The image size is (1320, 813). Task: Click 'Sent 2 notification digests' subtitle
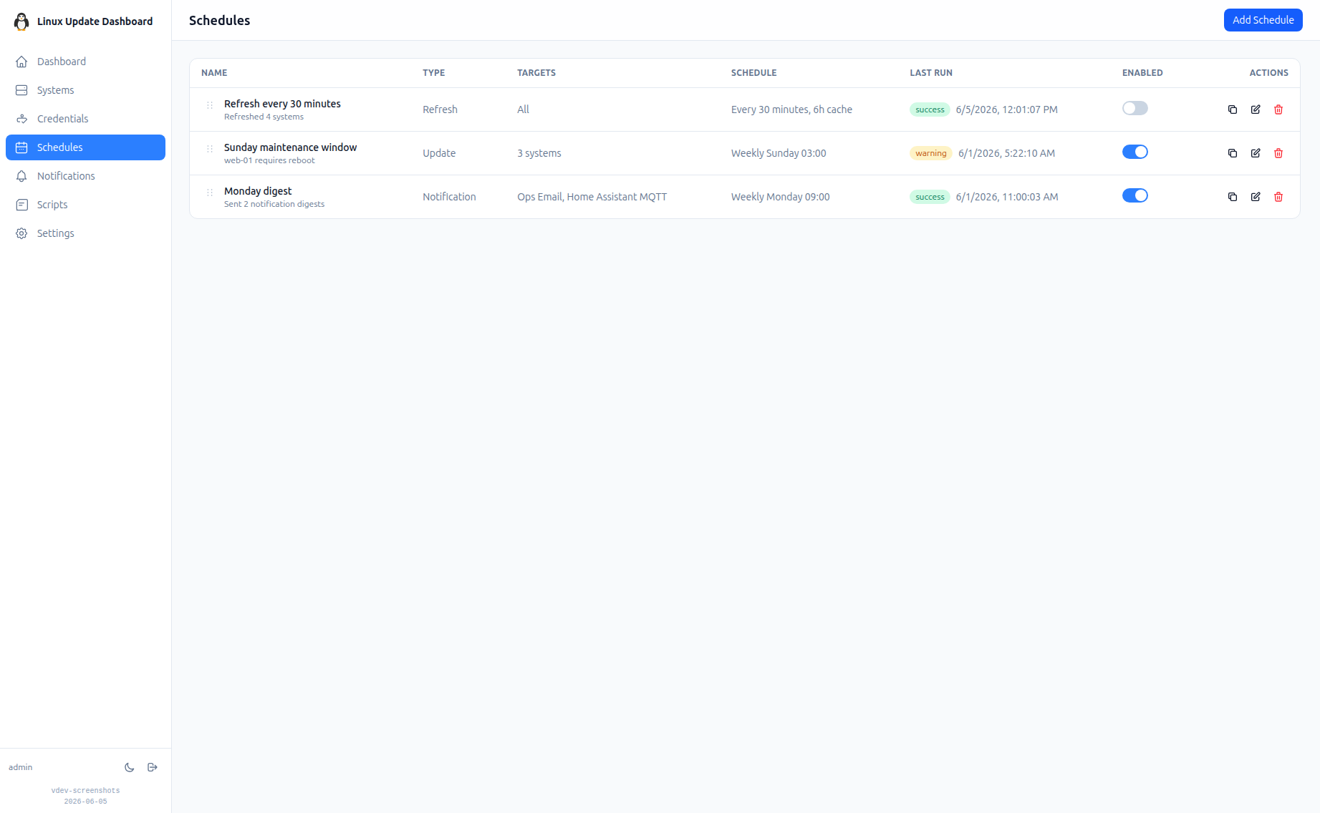(x=274, y=204)
